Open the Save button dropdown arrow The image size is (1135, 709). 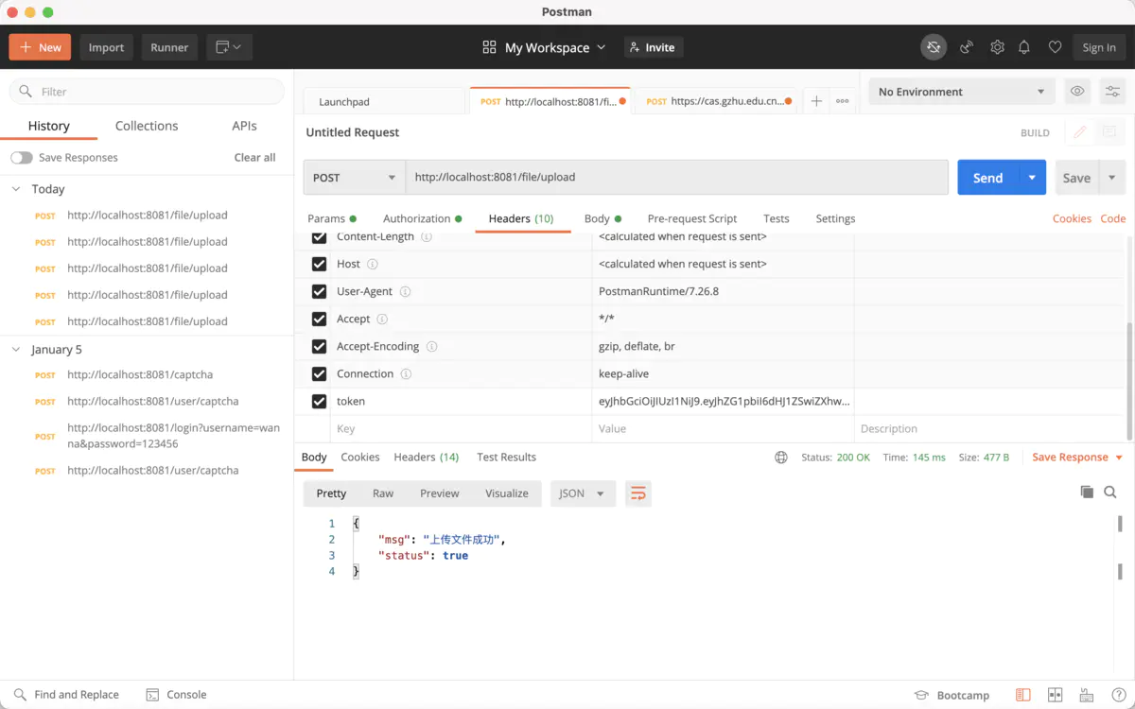tap(1112, 178)
